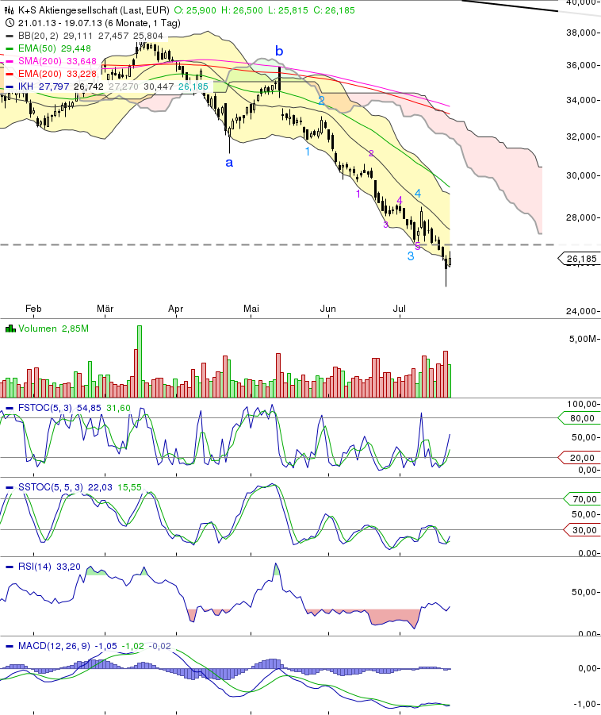Click the Jul label on the time axis
601x715 pixels.
click(x=399, y=309)
